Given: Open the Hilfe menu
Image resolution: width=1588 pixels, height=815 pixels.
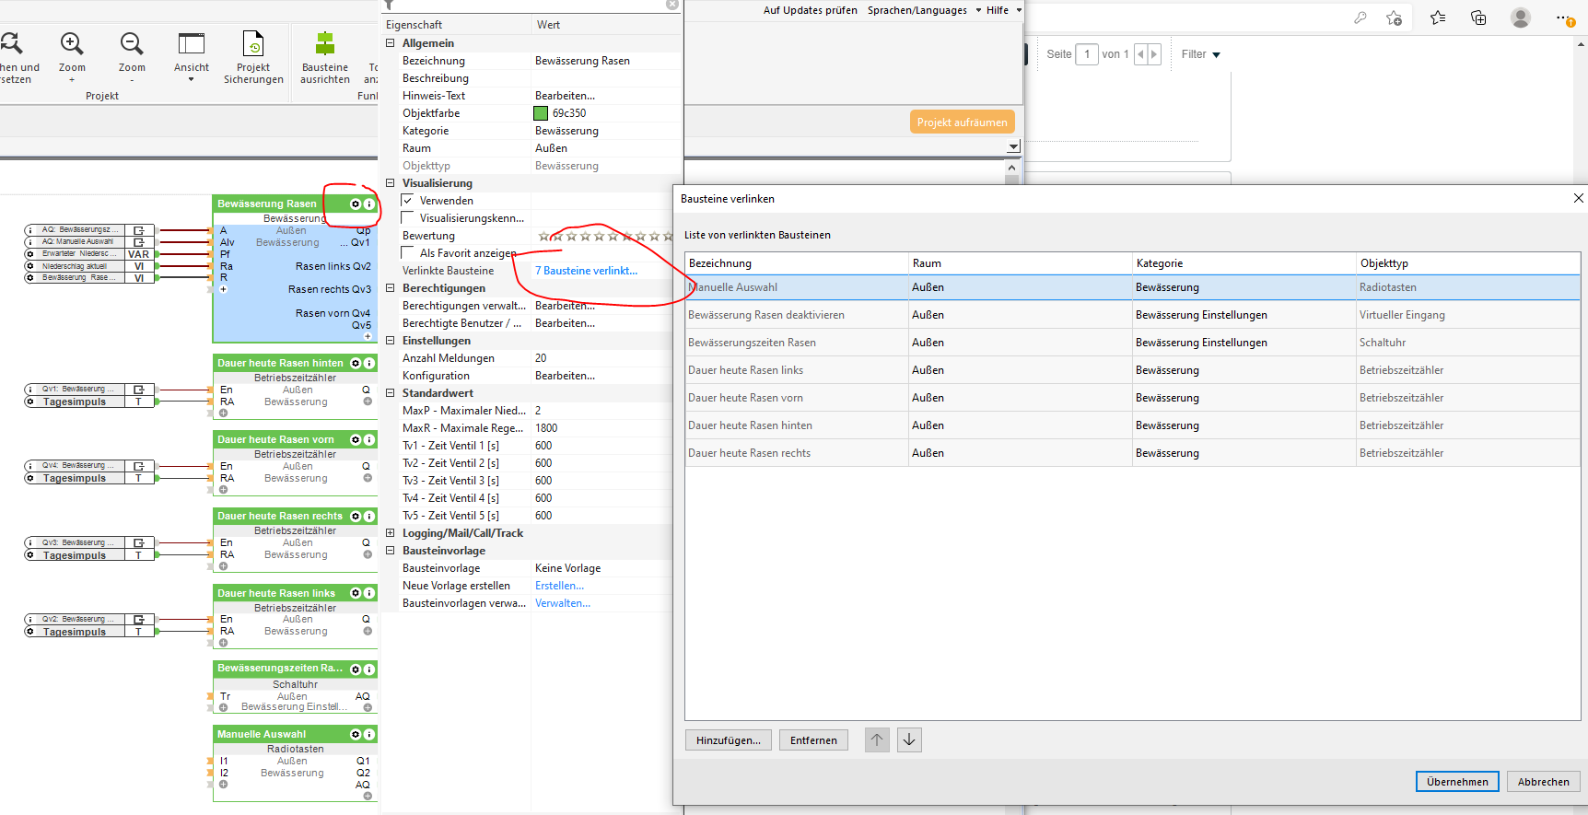Looking at the screenshot, I should [x=1004, y=10].
